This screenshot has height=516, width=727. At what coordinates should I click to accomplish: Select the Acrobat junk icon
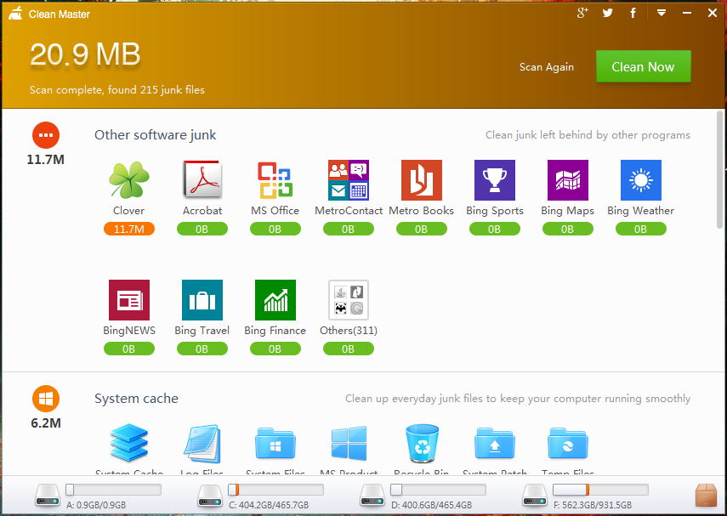(202, 180)
